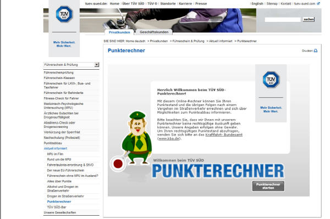Open Medizinisch-Psychologische Untersuchung (MPU)
330x219 pixels.
(x=63, y=105)
